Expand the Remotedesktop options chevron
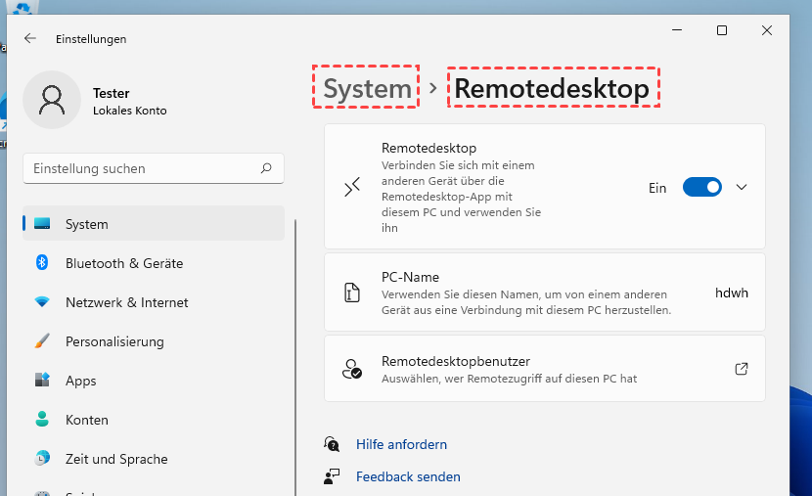Viewport: 812px width, 496px height. (x=741, y=187)
